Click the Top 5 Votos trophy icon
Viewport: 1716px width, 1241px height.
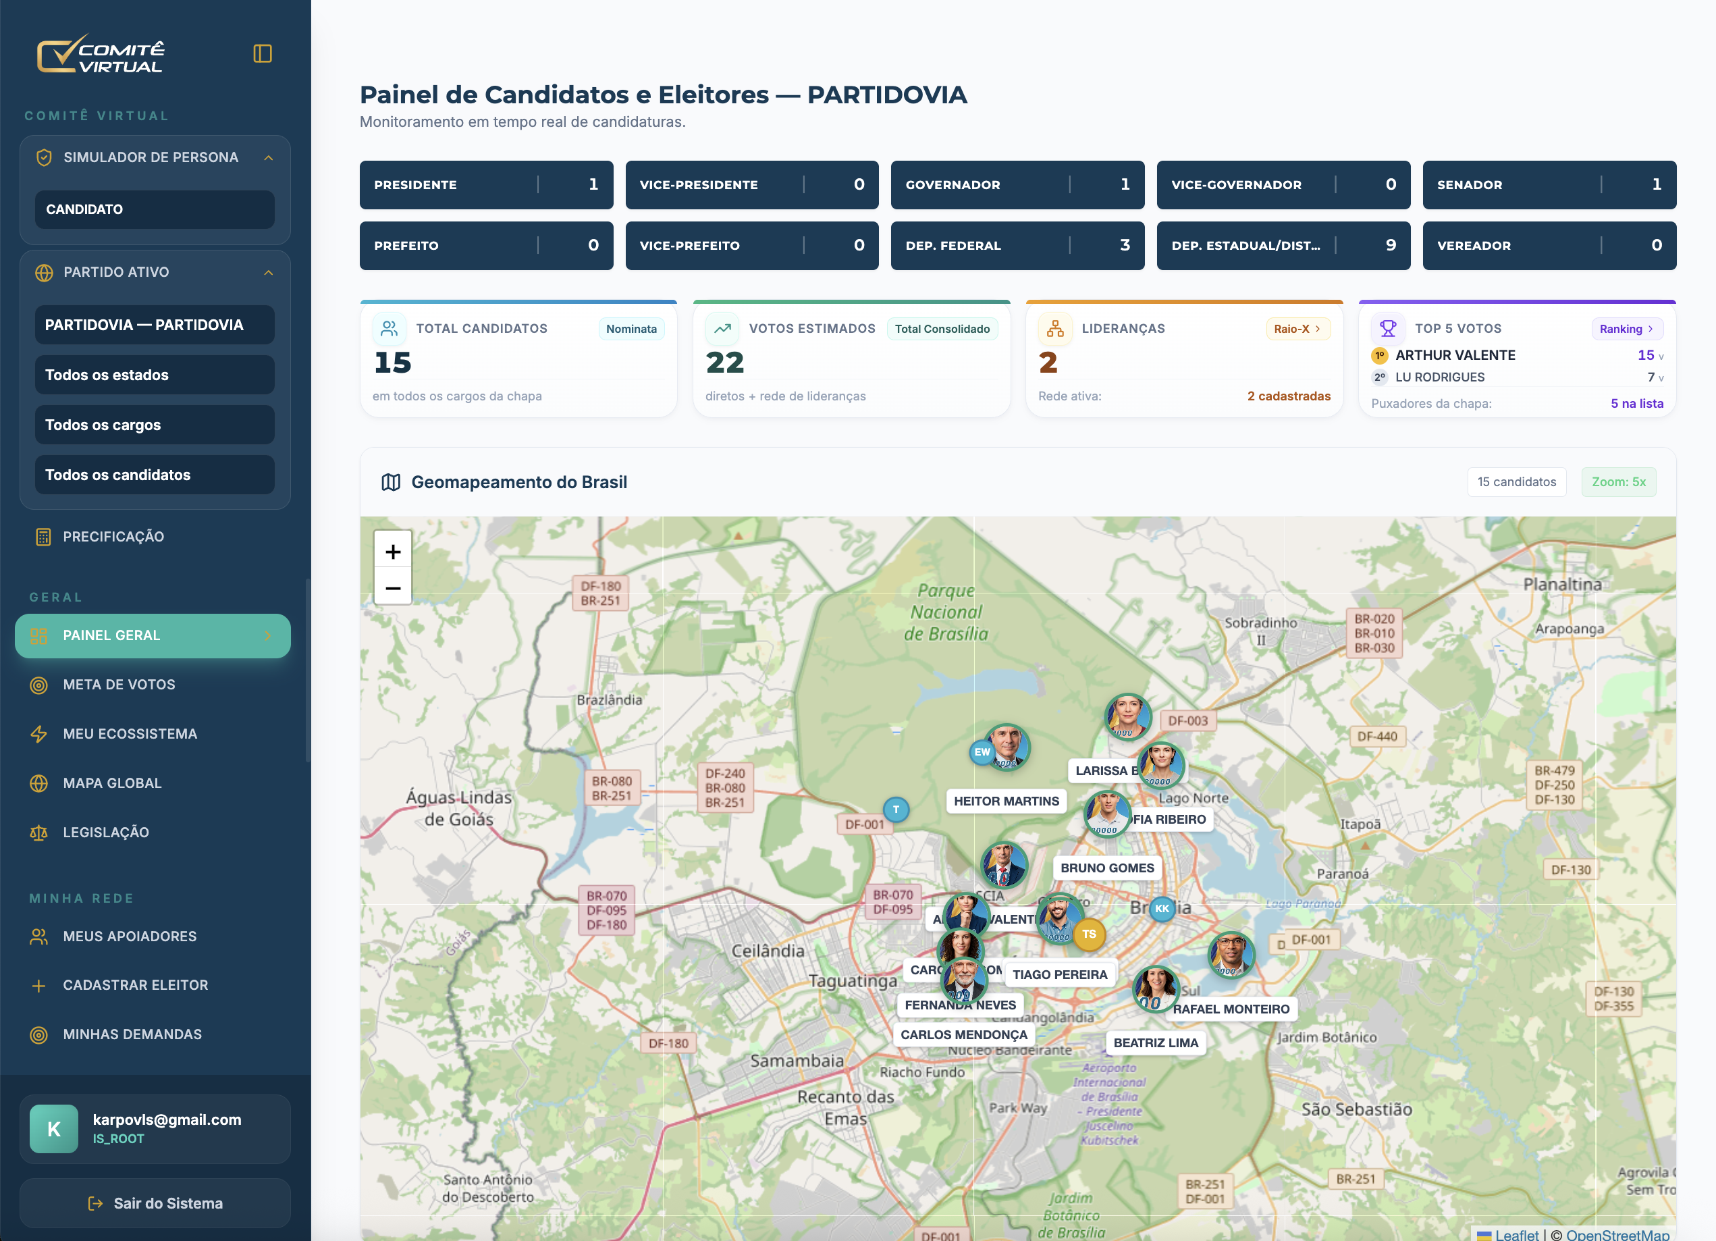click(1388, 328)
